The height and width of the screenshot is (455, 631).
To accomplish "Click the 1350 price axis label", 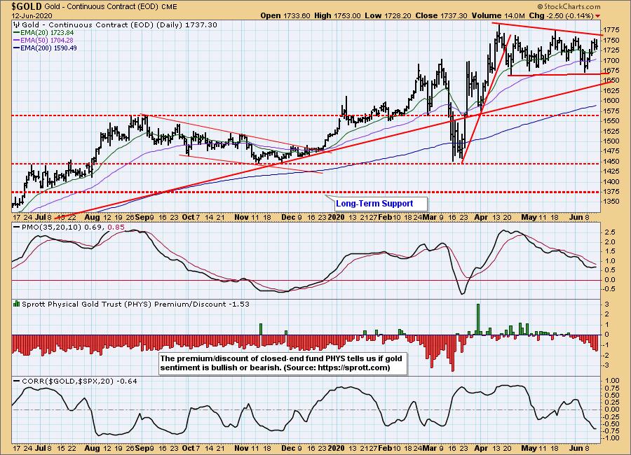I will click(611, 202).
